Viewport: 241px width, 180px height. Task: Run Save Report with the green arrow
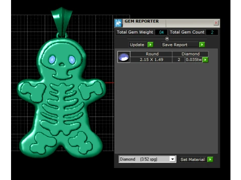coord(202,44)
